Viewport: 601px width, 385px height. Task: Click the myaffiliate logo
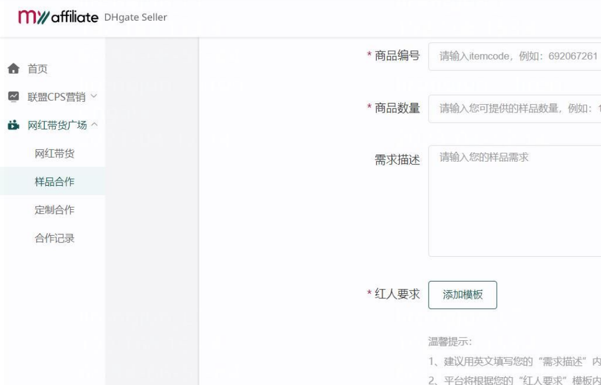point(58,17)
